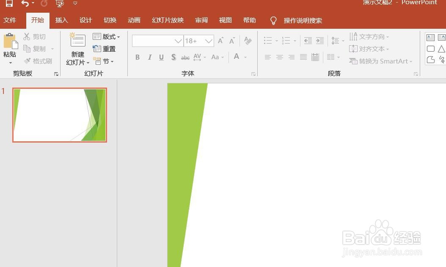Click the Clear Formatting eraser icon
The height and width of the screenshot is (267, 446).
tap(248, 41)
